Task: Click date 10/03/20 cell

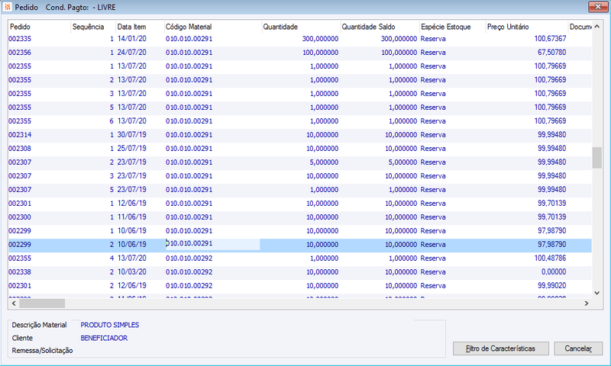Action: [x=131, y=272]
